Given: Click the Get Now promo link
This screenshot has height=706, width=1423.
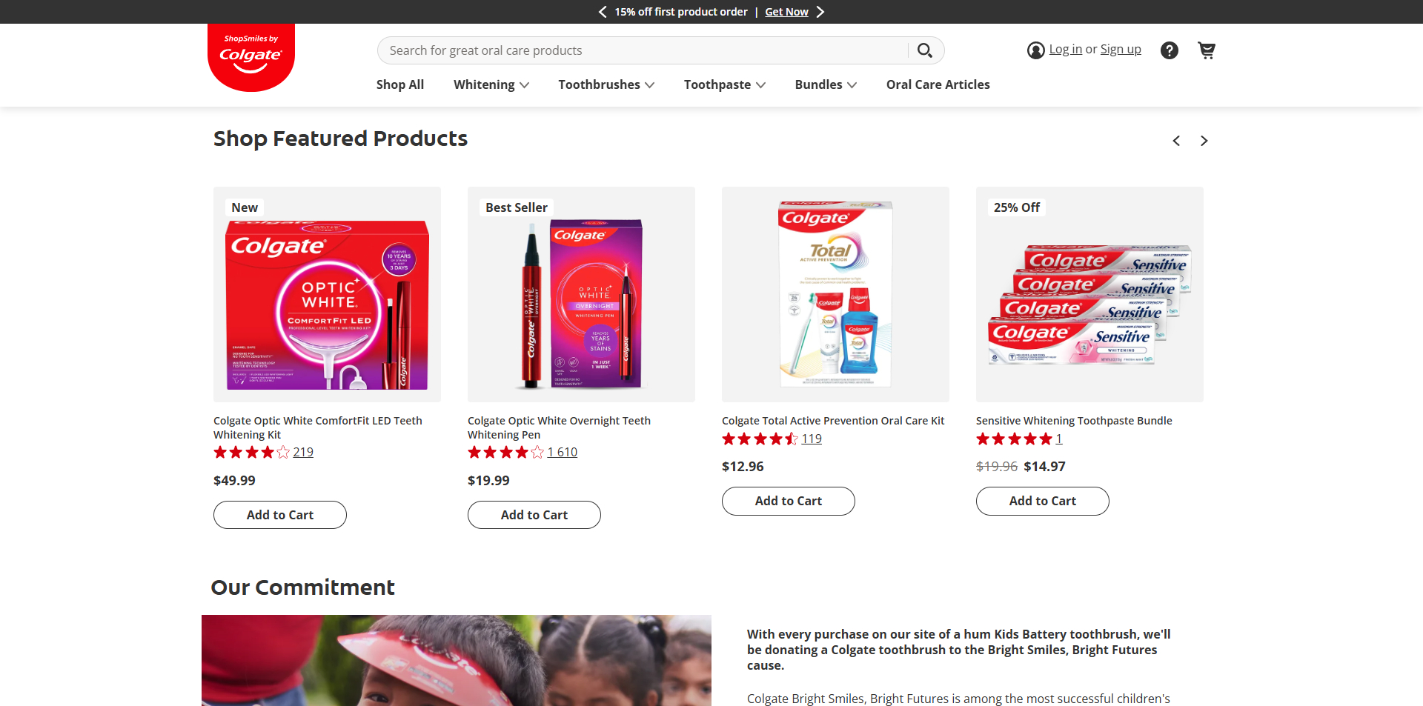Looking at the screenshot, I should (x=786, y=12).
